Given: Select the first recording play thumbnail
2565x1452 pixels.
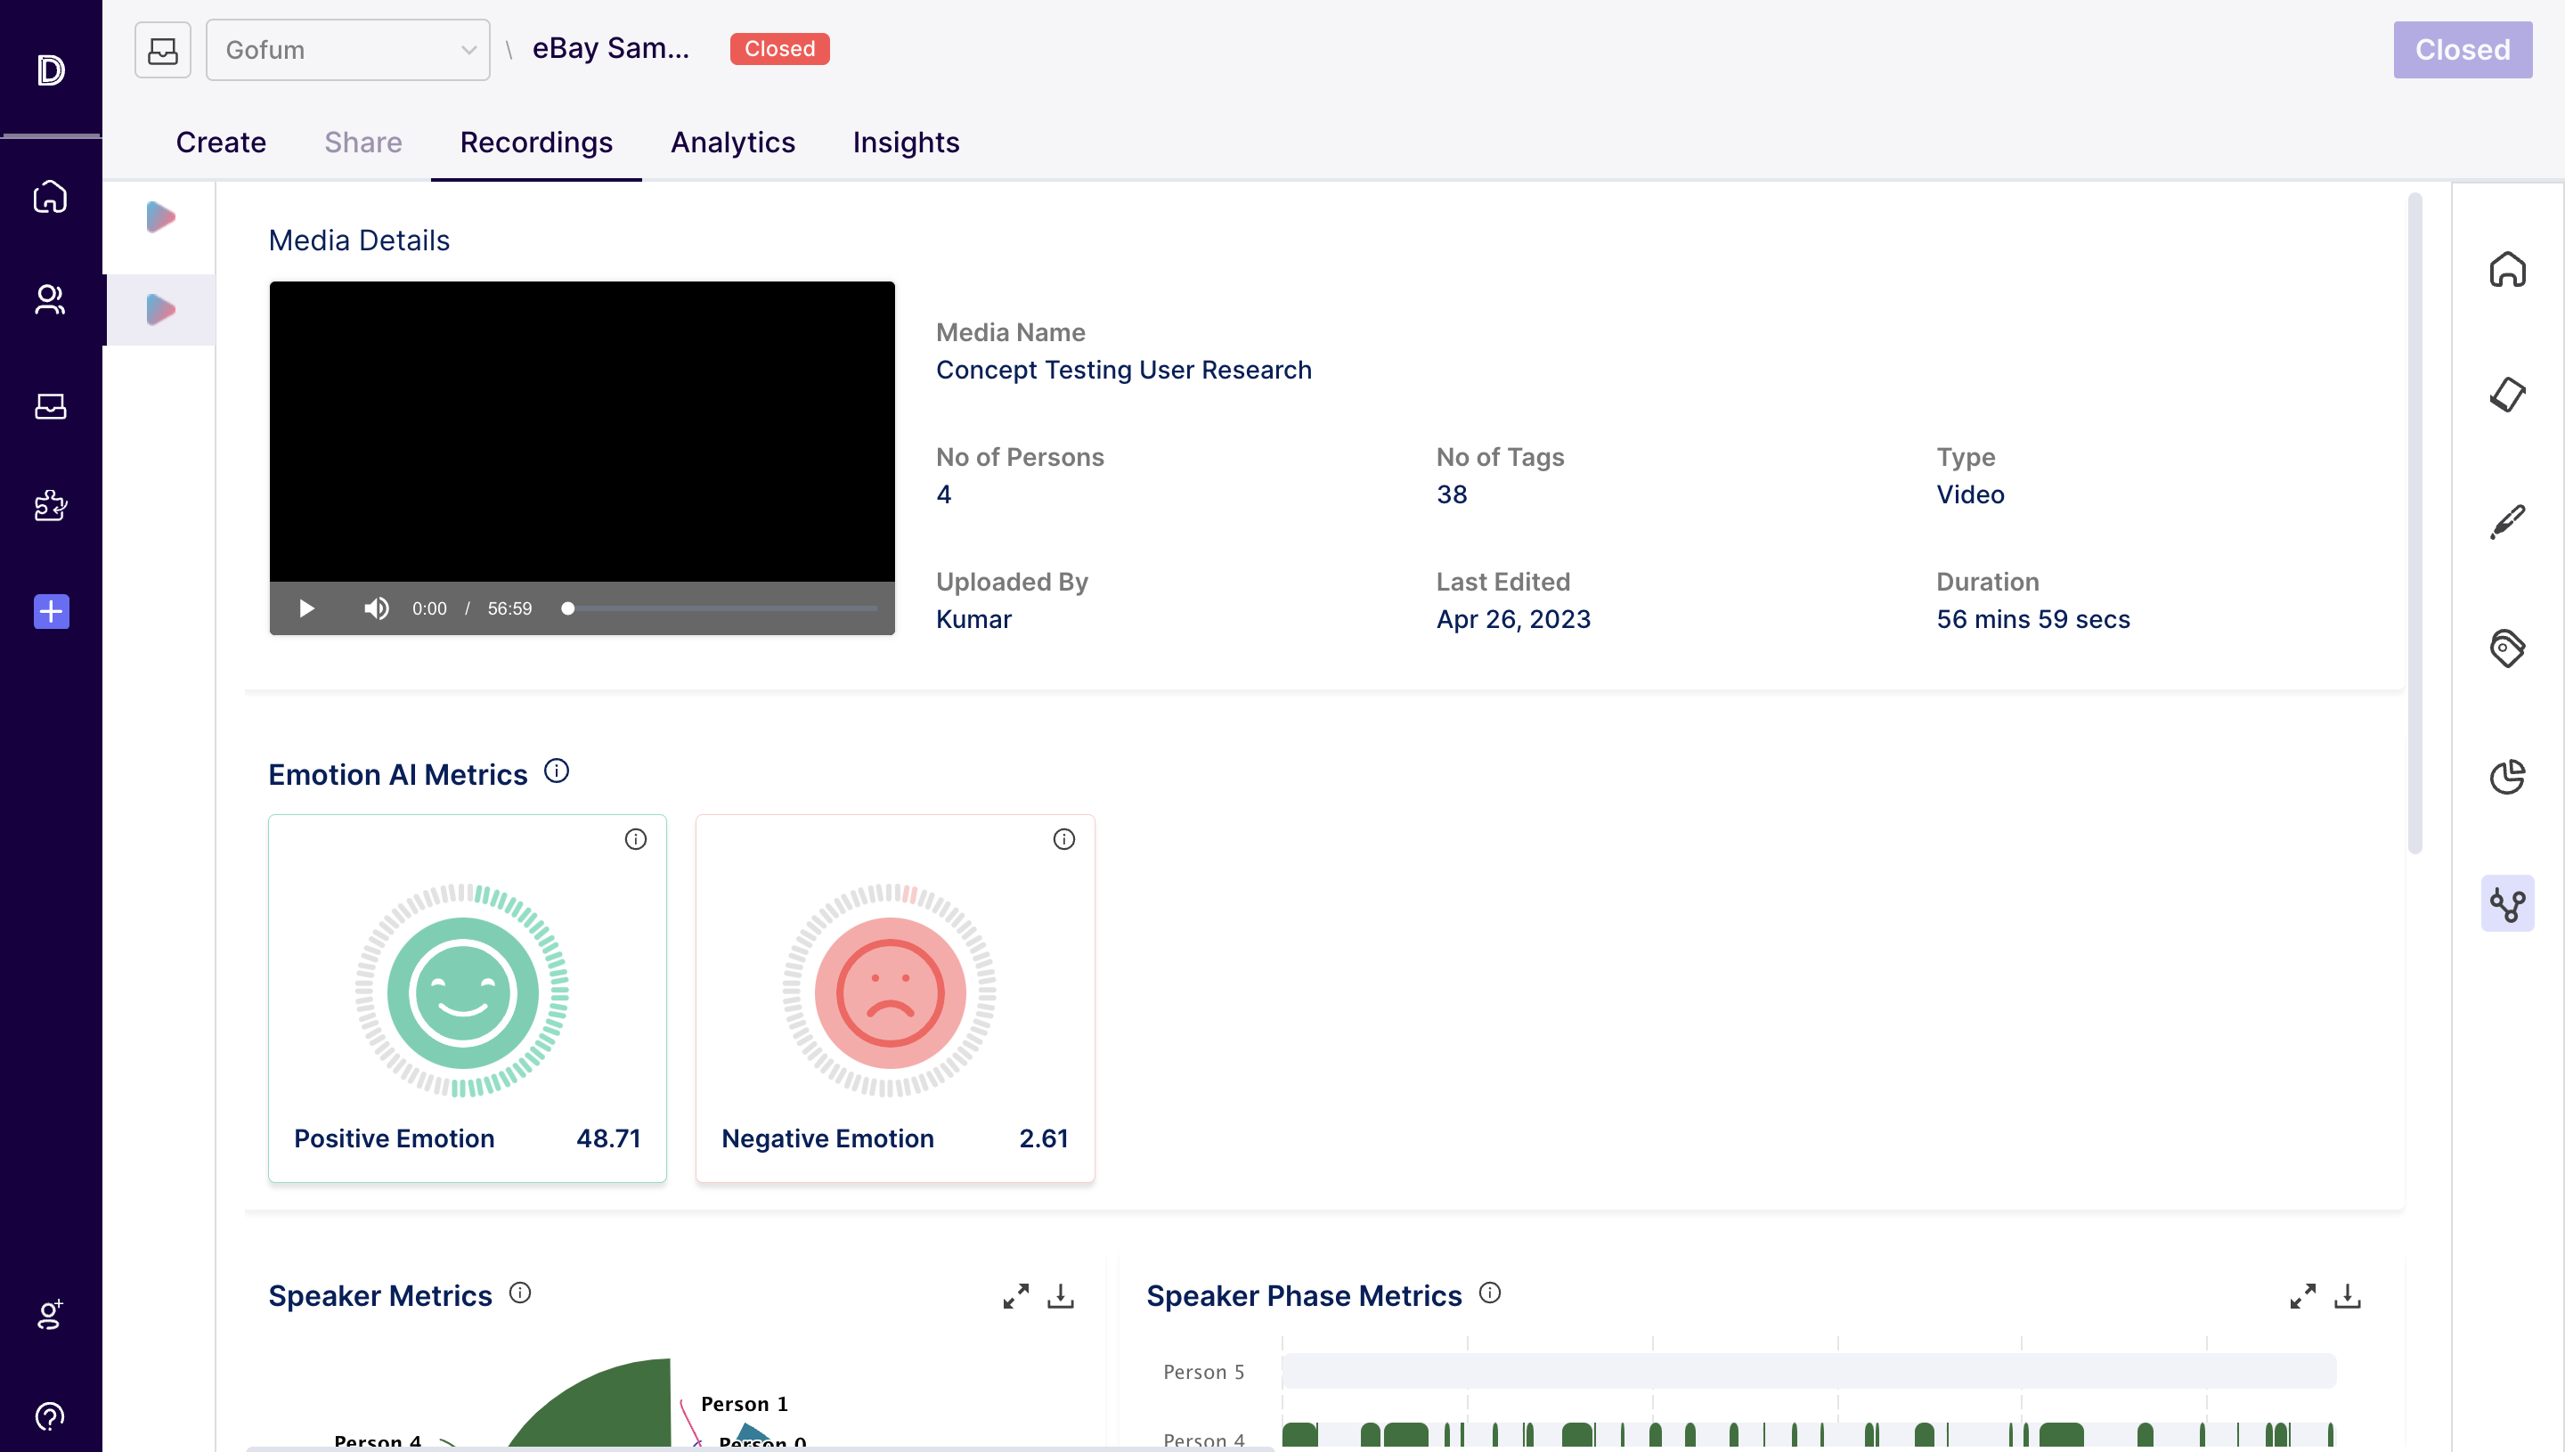Looking at the screenshot, I should pyautogui.click(x=160, y=216).
